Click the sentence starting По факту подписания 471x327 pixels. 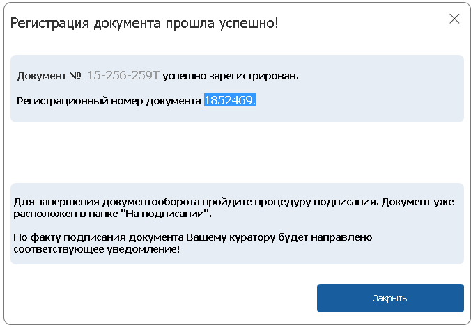click(x=193, y=243)
